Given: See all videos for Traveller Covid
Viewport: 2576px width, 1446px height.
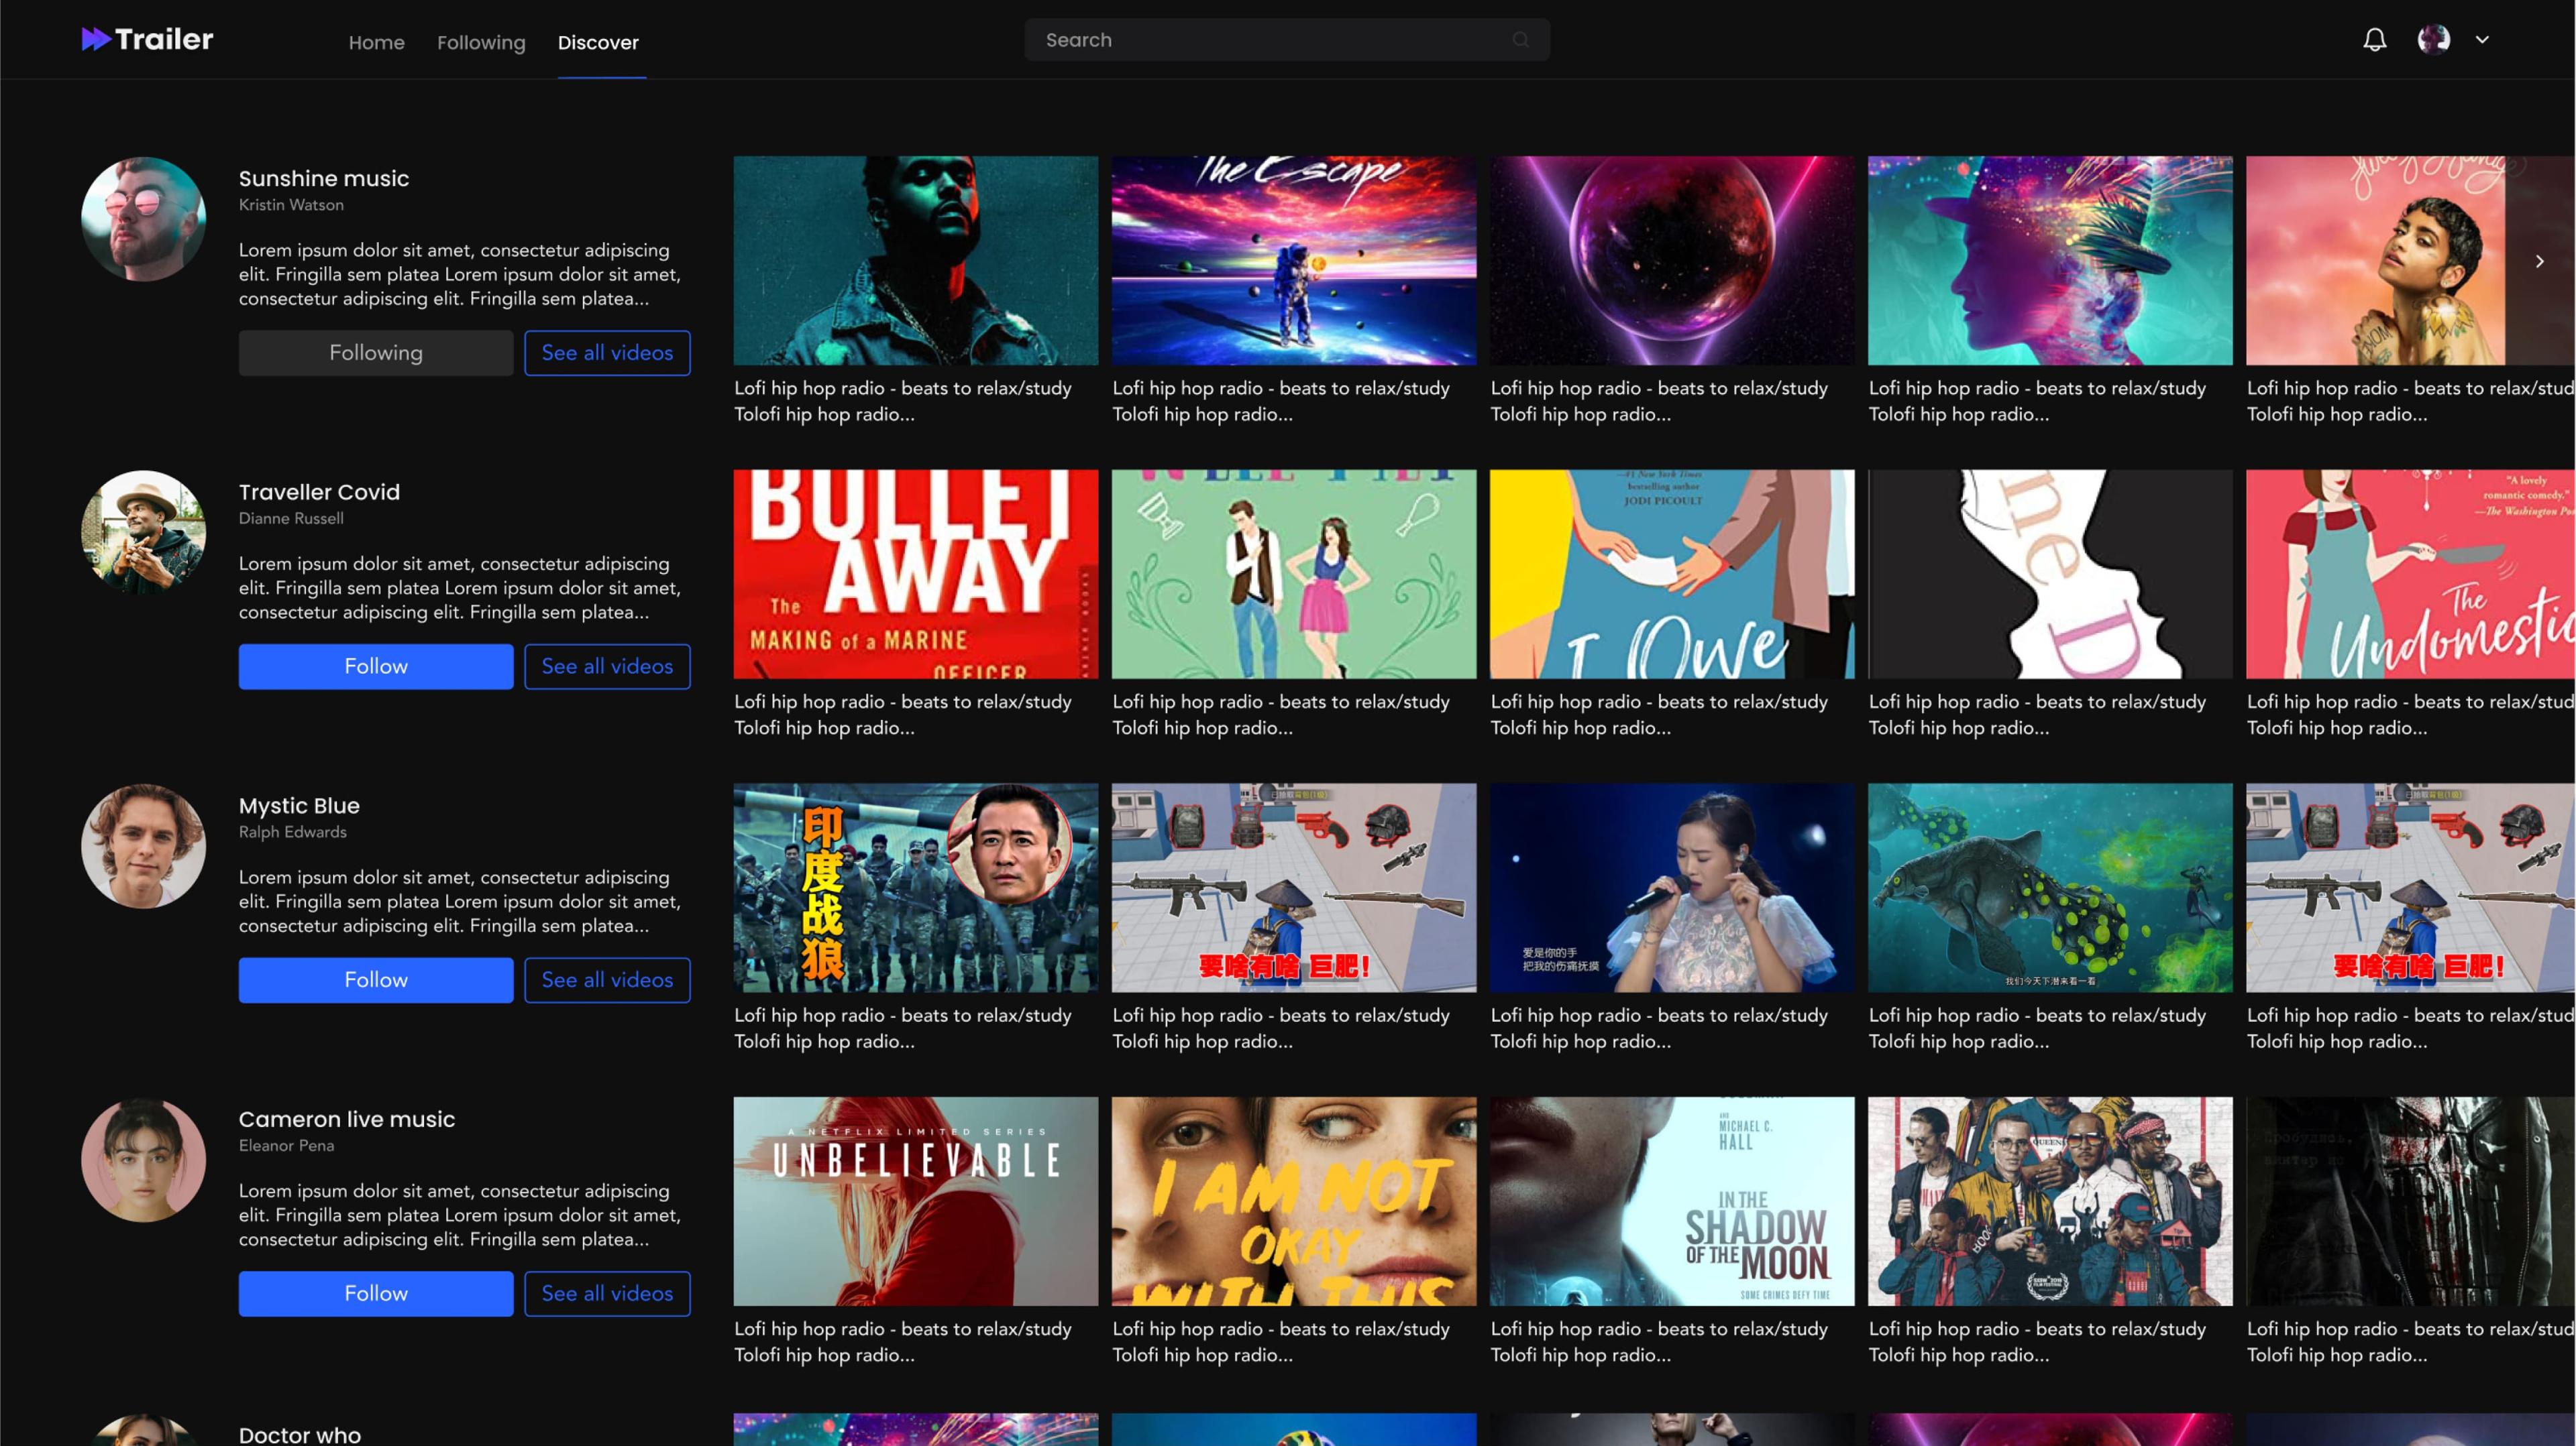Looking at the screenshot, I should click(x=607, y=666).
